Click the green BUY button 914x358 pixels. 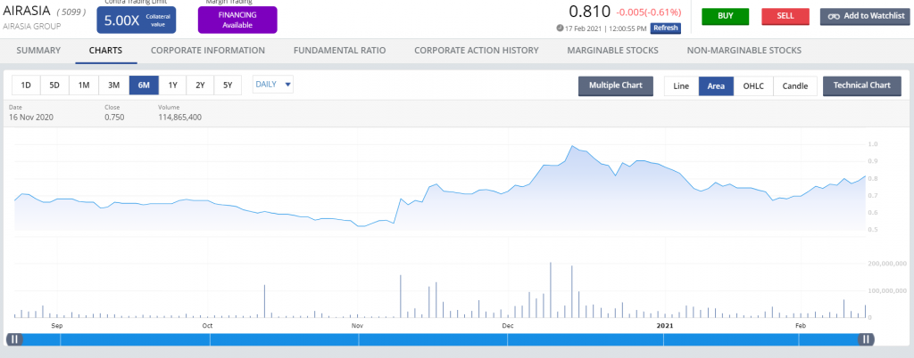point(725,16)
